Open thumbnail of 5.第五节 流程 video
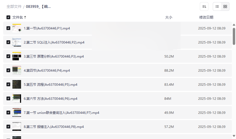Screen dimensions: 236x139 coord(17,84)
